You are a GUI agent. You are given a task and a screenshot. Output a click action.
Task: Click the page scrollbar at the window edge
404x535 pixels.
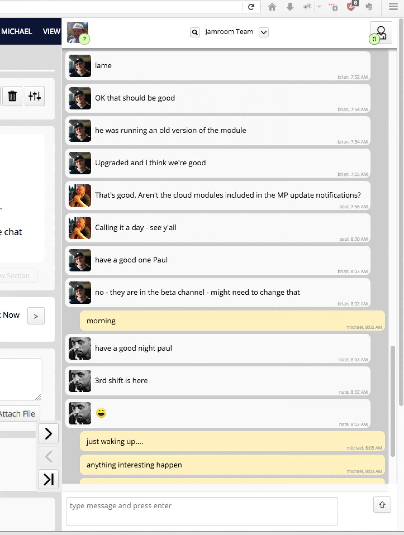[401, 212]
